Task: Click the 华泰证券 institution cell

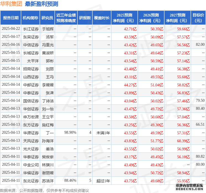Action: coord(31,157)
